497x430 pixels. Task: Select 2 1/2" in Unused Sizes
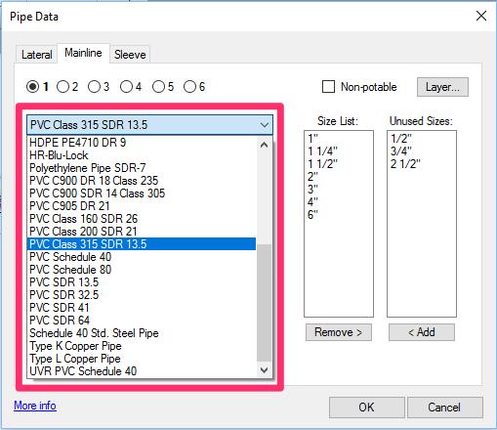coord(422,164)
